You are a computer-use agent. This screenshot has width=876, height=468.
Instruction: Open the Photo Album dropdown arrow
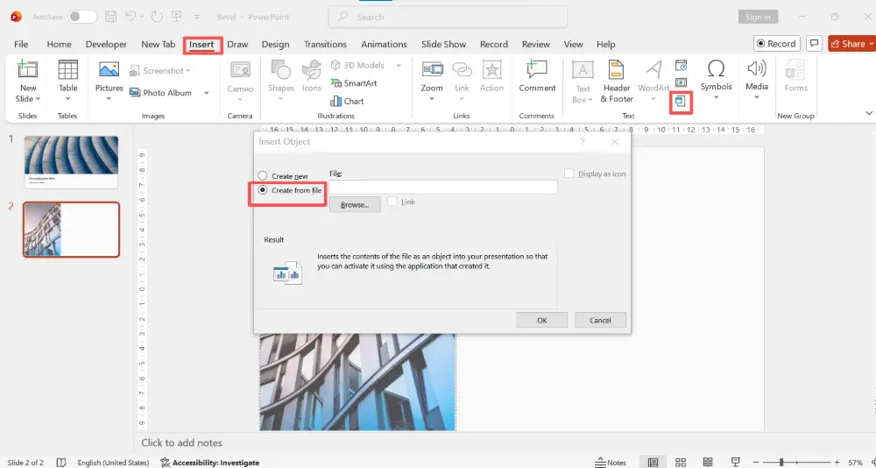tap(206, 93)
